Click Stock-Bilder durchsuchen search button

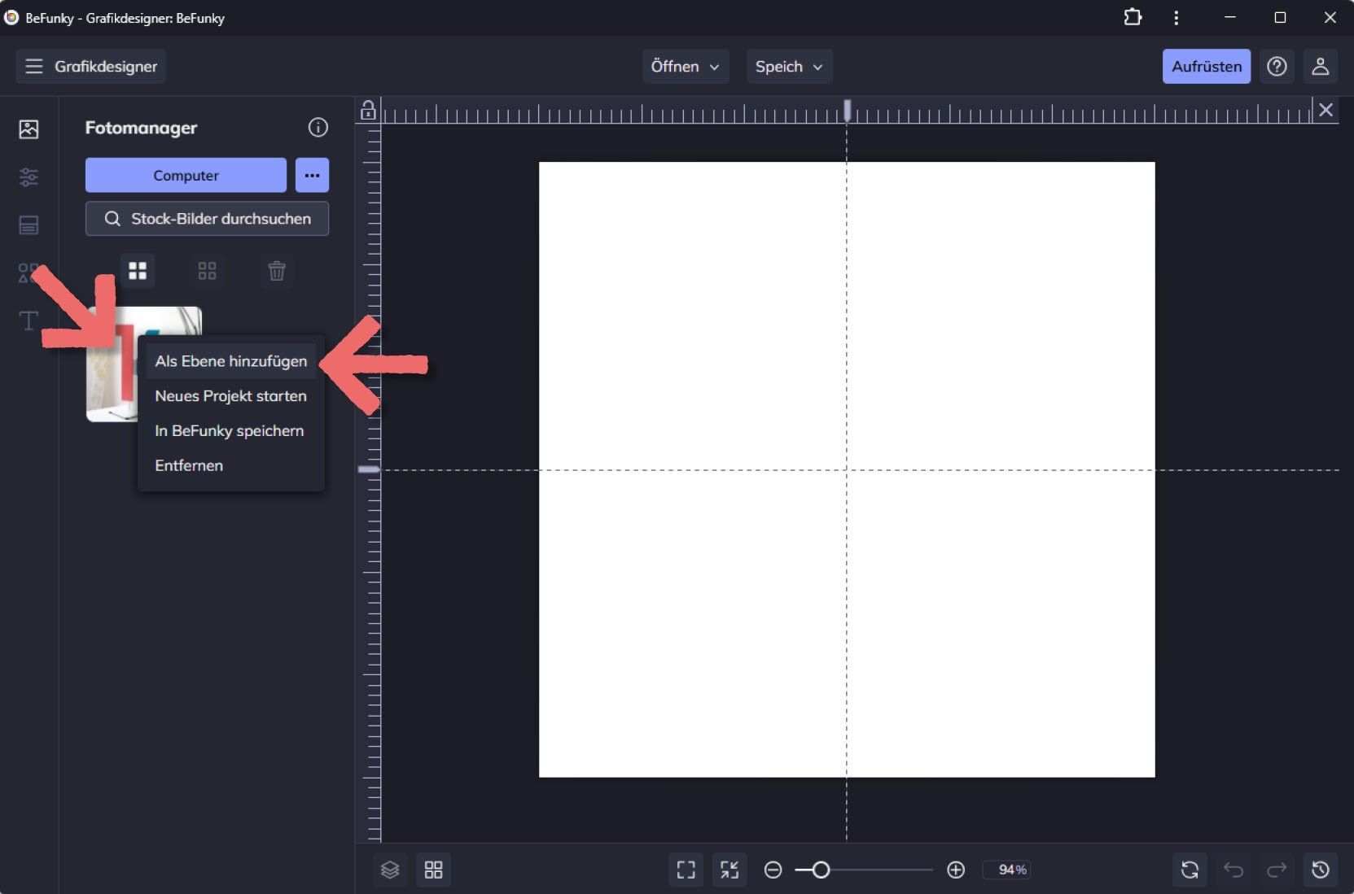coord(207,219)
